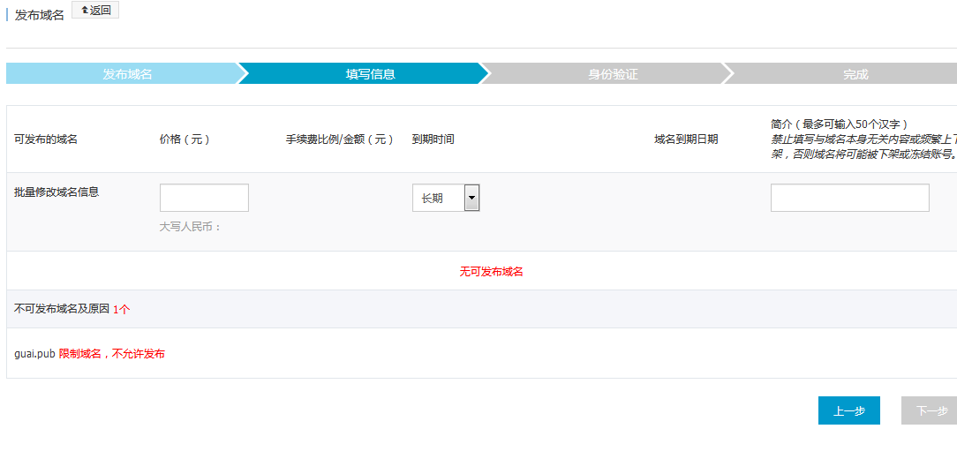This screenshot has width=957, height=459.
Task: Click the 批量修改域名信息 row label
Action: (57, 192)
